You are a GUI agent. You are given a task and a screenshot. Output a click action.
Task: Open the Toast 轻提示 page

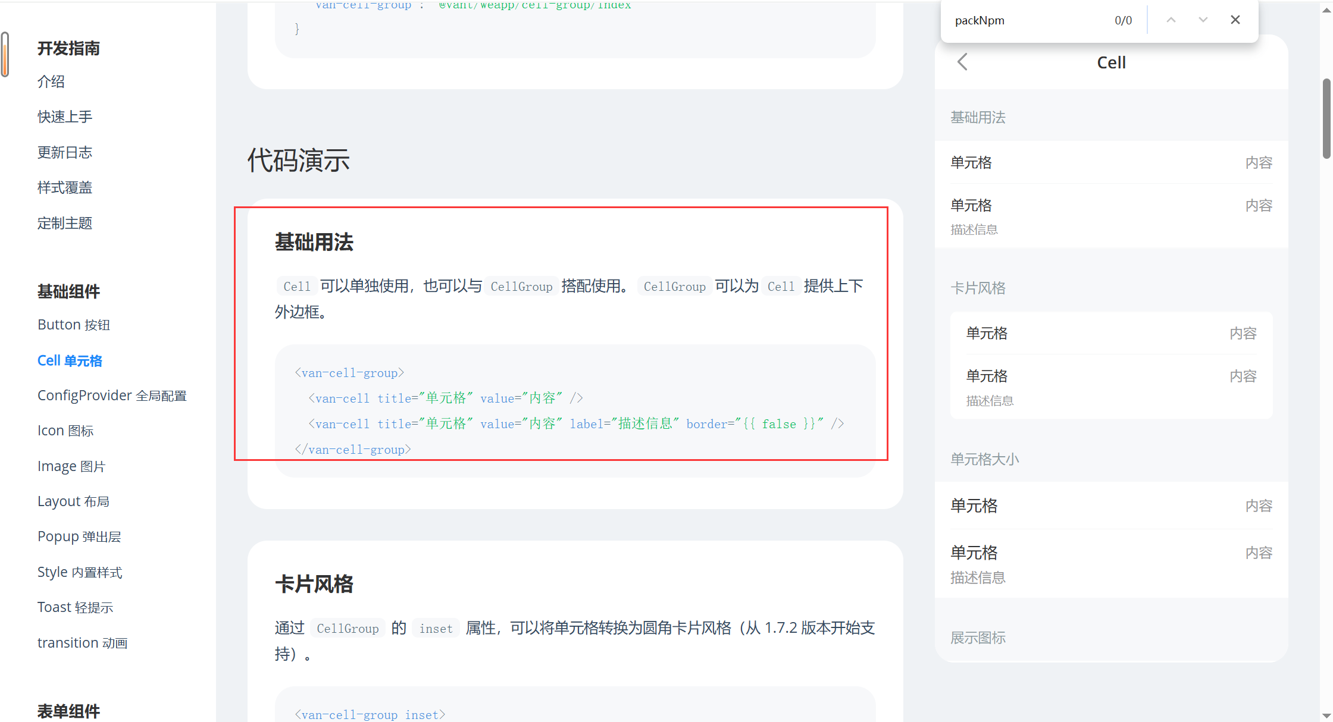[x=75, y=607]
